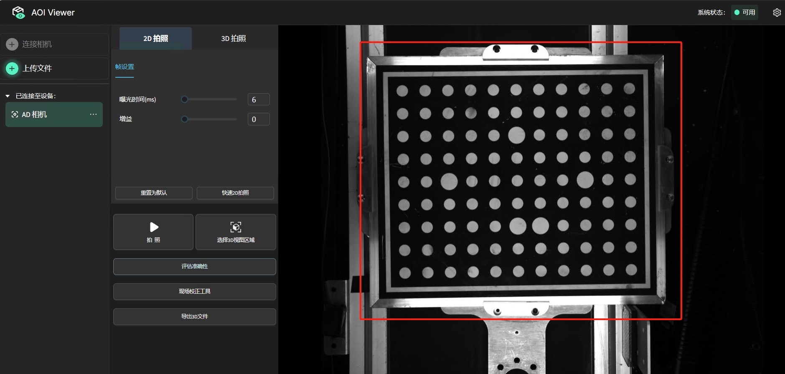This screenshot has width=785, height=374.
Task: Click the 可用 system status indicator
Action: point(745,13)
